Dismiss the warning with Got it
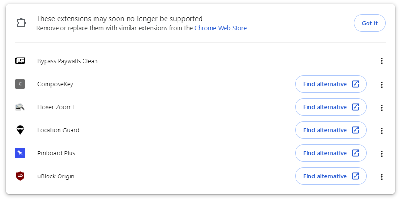Viewport: 403px width, 199px height. tap(369, 23)
